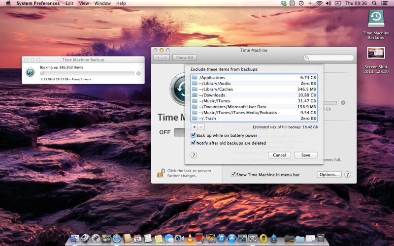Open the Window menu
Screen dimensions: 394x246
[x=102, y=3]
